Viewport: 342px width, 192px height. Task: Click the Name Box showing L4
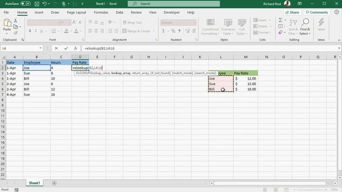pyautogui.click(x=20, y=49)
